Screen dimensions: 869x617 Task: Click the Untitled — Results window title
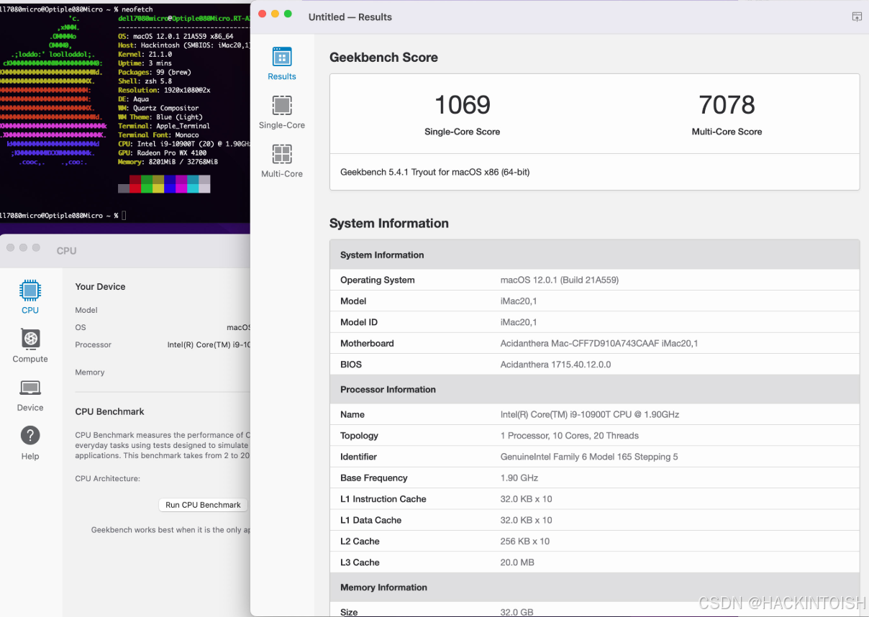pos(350,17)
